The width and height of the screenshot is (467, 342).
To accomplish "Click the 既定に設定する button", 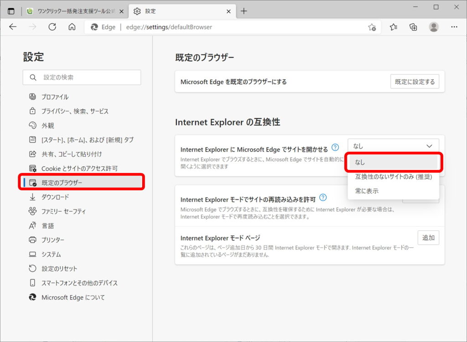I will (415, 82).
